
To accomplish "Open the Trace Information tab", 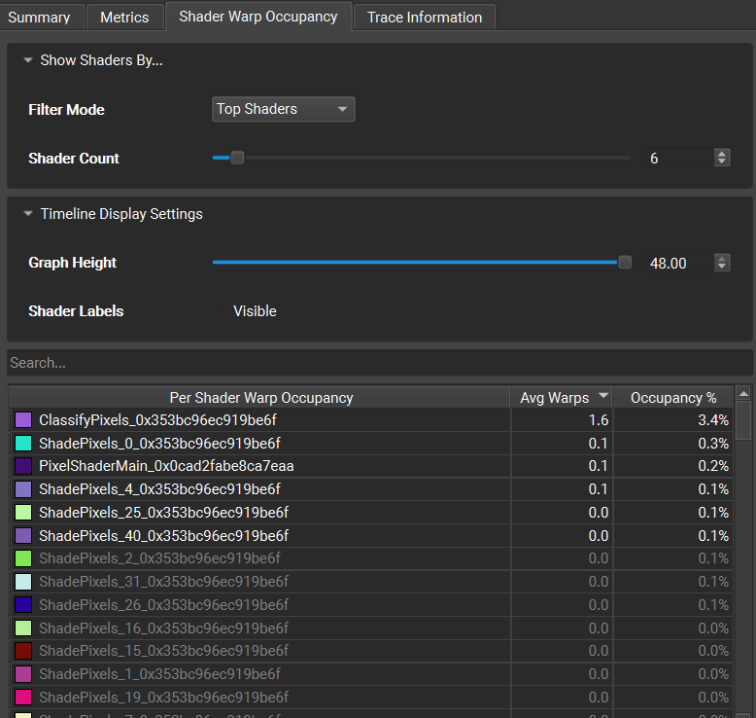I will point(425,18).
